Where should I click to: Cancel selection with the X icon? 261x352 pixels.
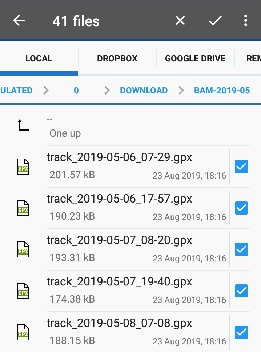click(x=180, y=21)
